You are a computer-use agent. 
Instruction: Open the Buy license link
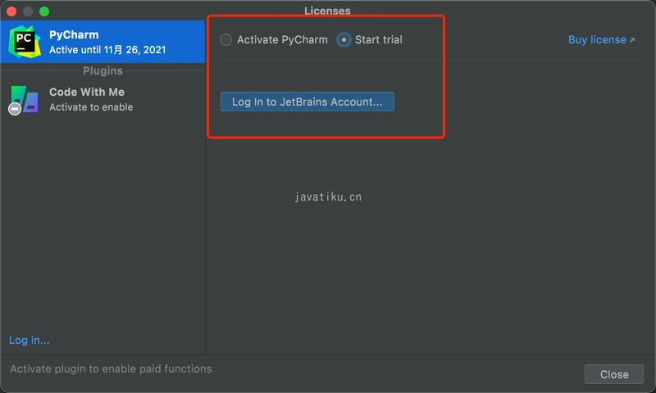pos(597,39)
